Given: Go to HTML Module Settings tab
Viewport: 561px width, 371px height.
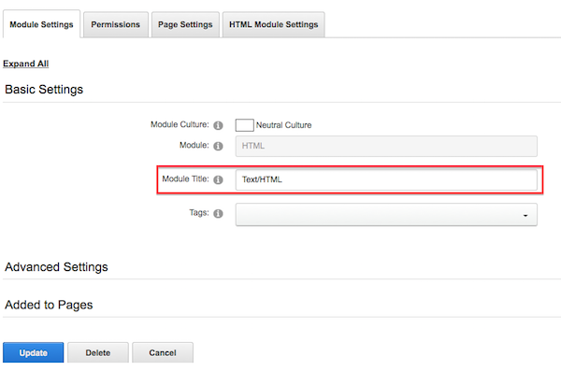Looking at the screenshot, I should [x=274, y=24].
